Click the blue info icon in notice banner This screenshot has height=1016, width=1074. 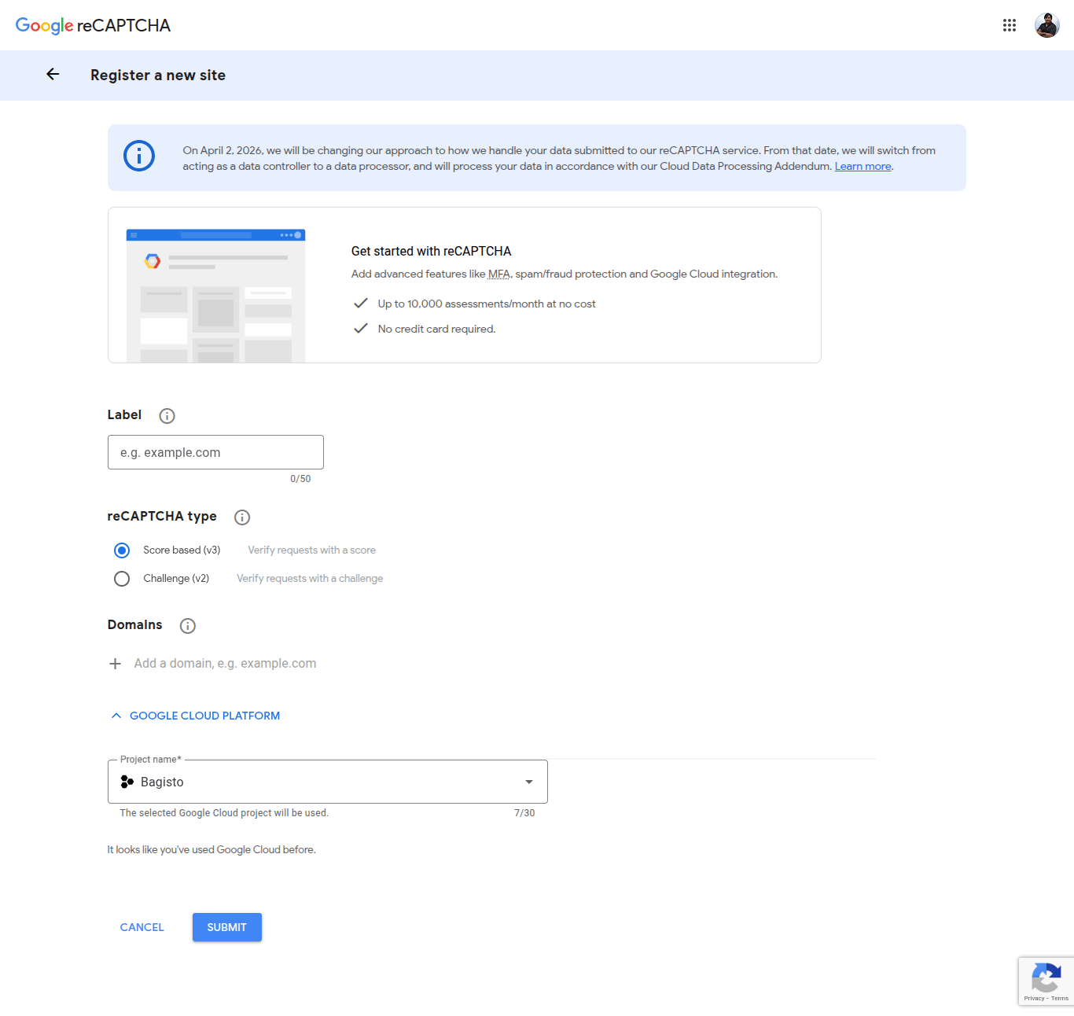click(139, 156)
